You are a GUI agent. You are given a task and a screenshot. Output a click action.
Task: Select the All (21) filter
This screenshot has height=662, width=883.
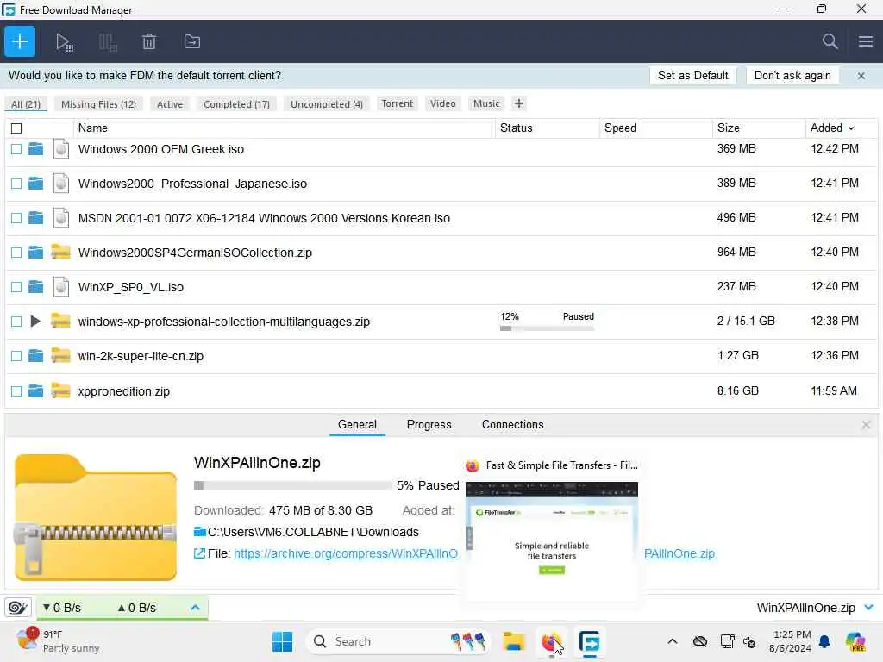[x=26, y=104]
